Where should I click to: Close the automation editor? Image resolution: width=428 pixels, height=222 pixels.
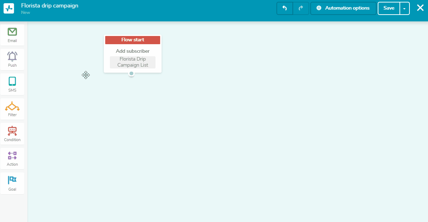420,8
